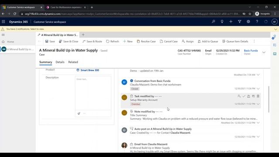
Task: Click Resolve Case
Action: [146, 41]
